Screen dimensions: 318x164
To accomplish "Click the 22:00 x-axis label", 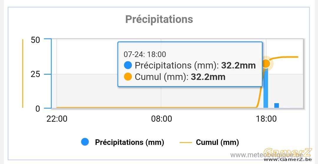I will click(57, 119).
